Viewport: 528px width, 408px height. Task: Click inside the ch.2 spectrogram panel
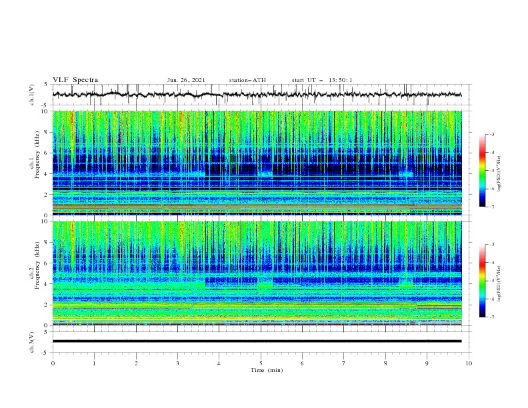point(257,273)
